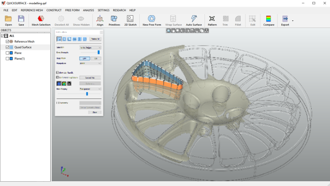330x186 pixels.
Task: Open the Compare deviation tool
Action: pos(268,19)
